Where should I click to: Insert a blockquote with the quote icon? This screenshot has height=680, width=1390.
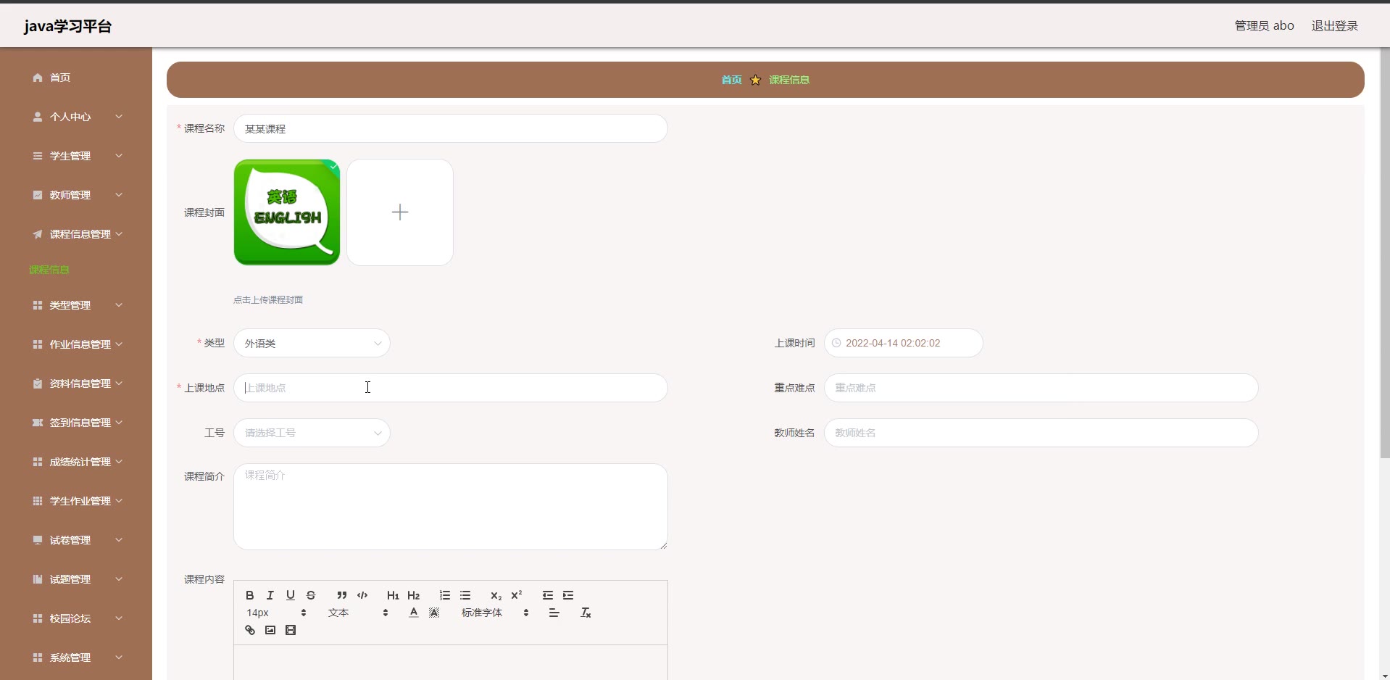[342, 595]
